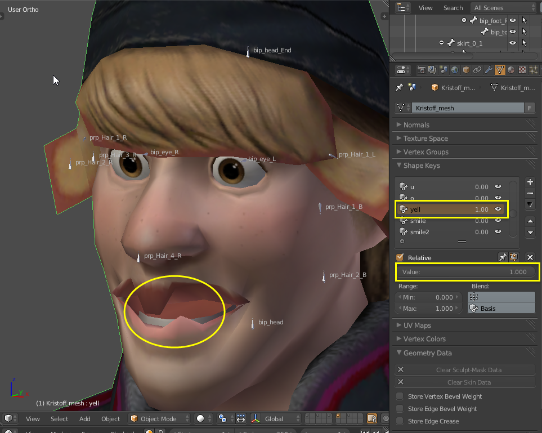Enable Store Edge Bevel Weight
Image resolution: width=542 pixels, height=433 pixels.
tap(400, 409)
